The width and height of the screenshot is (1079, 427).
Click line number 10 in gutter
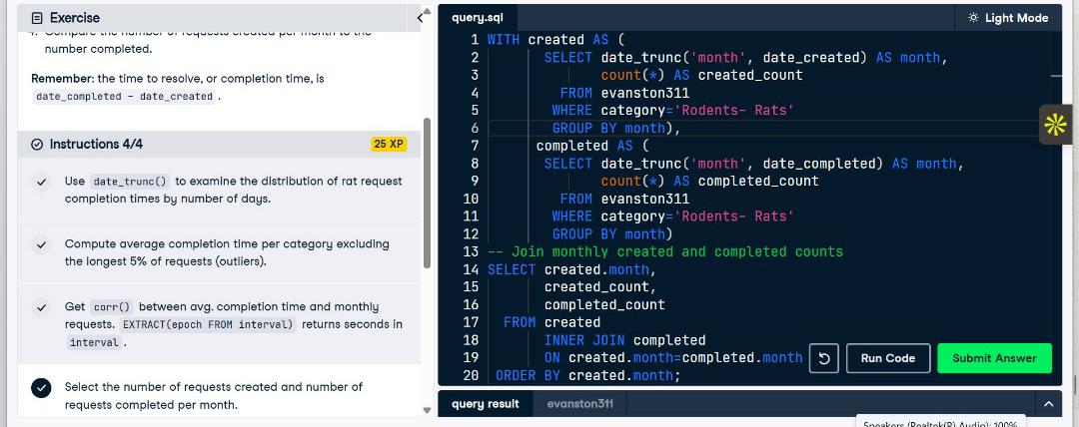[471, 199]
